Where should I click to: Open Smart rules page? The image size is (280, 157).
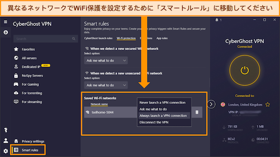pos(30,150)
